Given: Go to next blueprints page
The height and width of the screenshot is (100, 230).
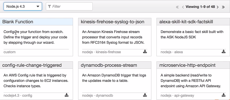Looking at the screenshot, I should 218,7.
